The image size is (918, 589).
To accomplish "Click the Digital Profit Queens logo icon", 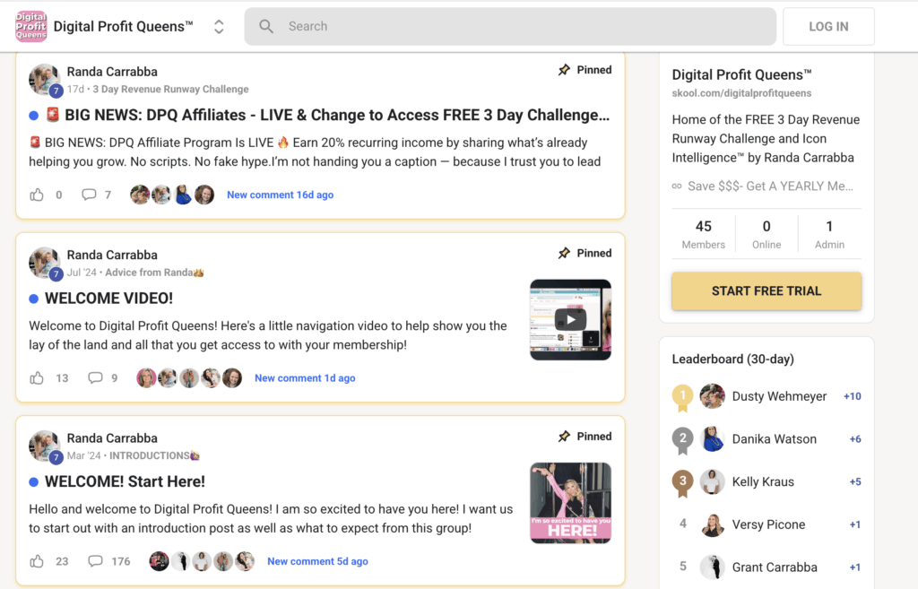I will [31, 26].
